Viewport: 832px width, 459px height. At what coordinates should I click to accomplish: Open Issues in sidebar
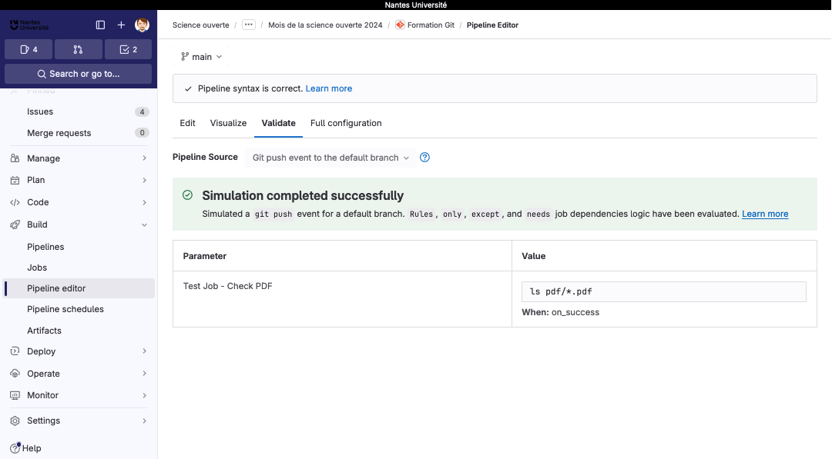(x=79, y=111)
